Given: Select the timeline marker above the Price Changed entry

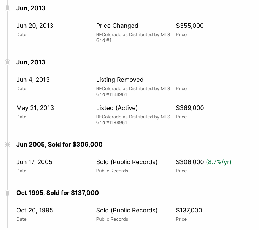Looking at the screenshot, I should (x=7, y=8).
